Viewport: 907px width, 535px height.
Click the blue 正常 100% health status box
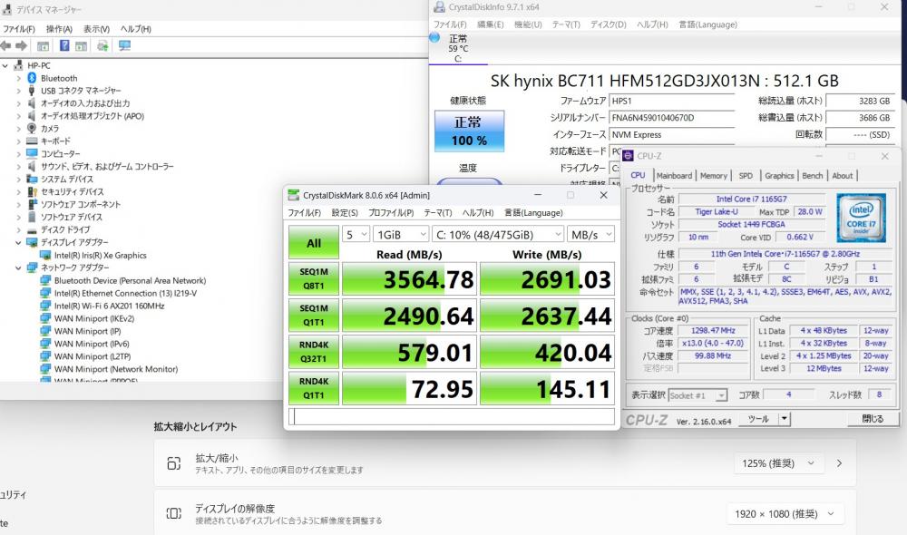point(469,131)
